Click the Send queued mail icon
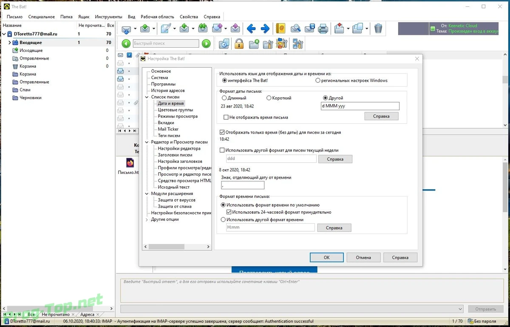Image resolution: width=510 pixels, height=327 pixels. coord(145,29)
